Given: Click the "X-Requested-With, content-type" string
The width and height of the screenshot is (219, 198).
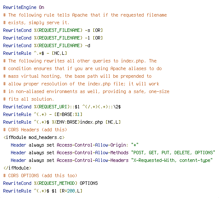Looking at the screenshot, I should click(172, 160).
